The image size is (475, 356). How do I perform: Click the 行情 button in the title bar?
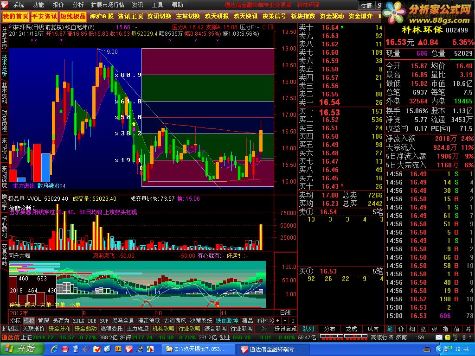(x=366, y=5)
